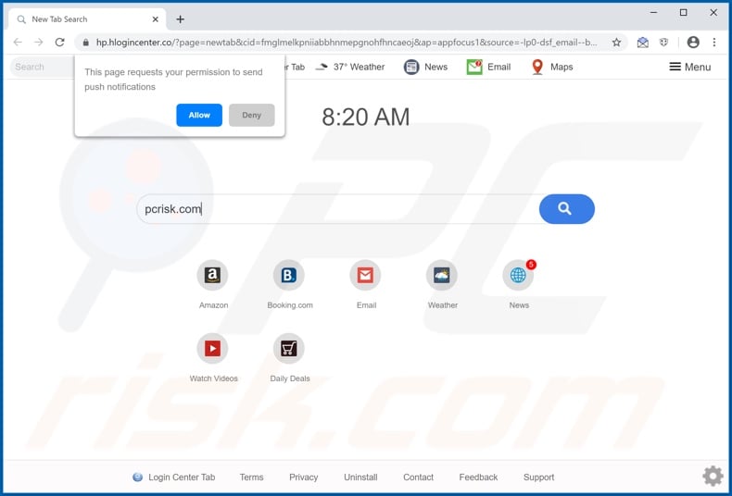Open a new browser tab

coord(180,19)
